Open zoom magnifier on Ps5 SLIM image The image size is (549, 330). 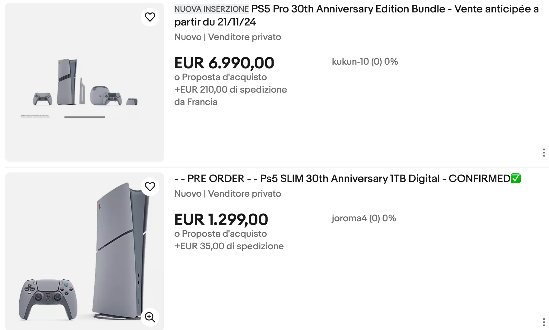[x=150, y=317]
